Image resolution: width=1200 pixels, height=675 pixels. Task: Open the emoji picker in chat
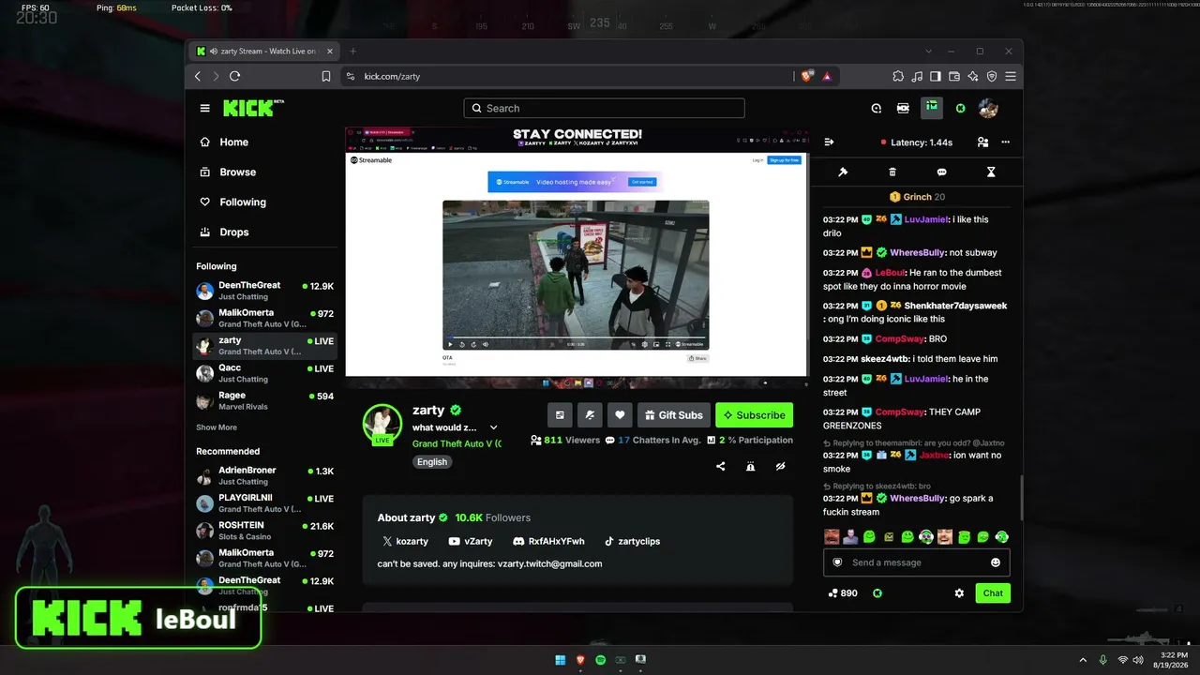point(996,562)
